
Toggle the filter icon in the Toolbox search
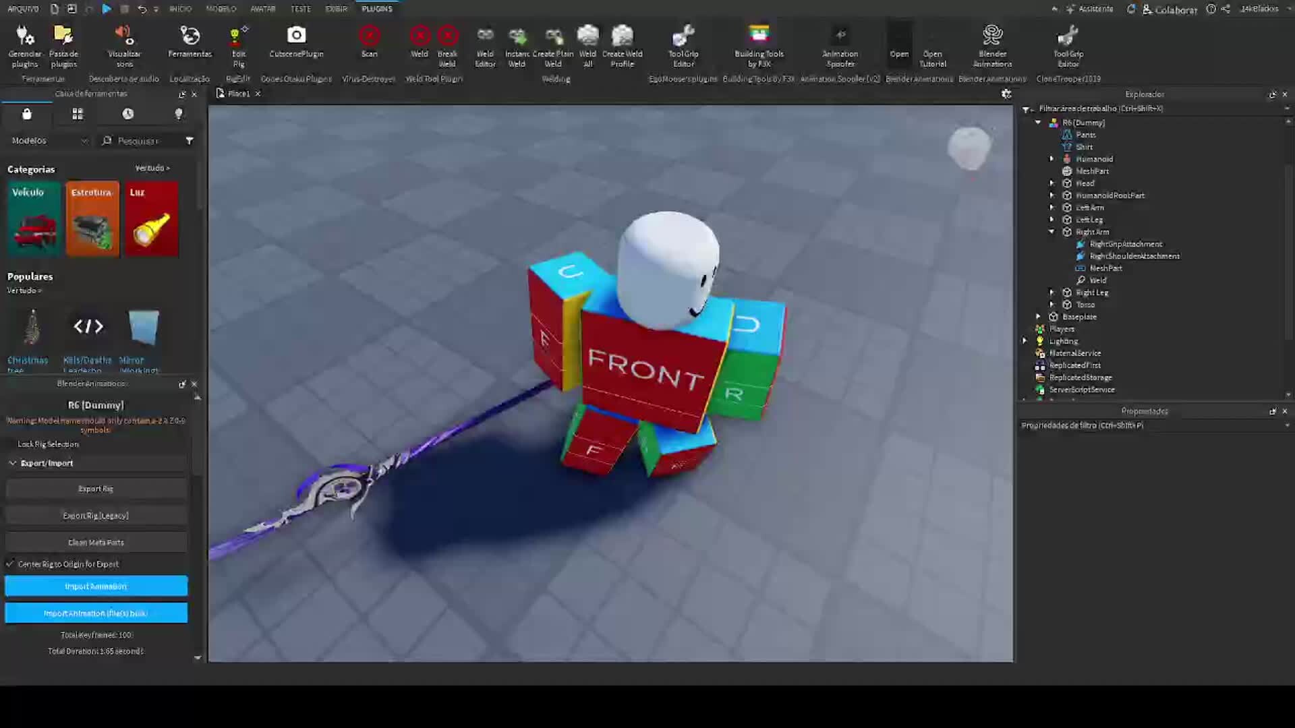click(x=190, y=140)
